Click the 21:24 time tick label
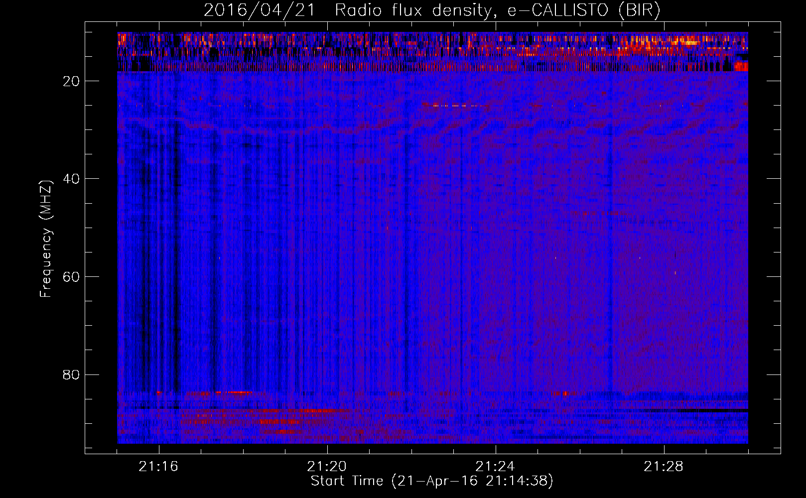The image size is (806, 498). (x=495, y=467)
